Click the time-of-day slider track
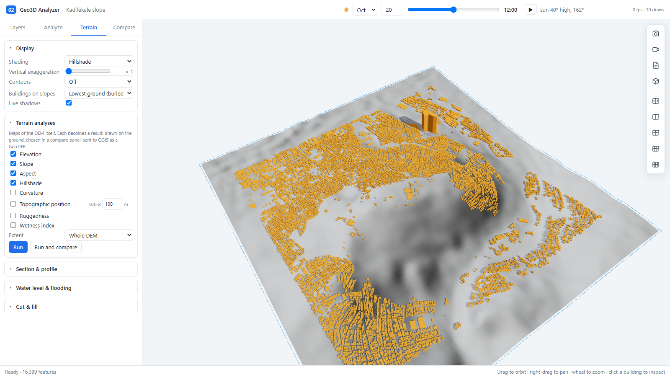670x377 pixels. pos(454,10)
